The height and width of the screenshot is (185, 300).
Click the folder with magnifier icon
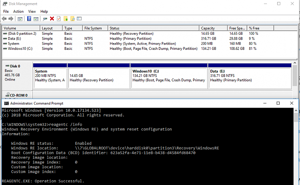pyautogui.click(x=72, y=19)
